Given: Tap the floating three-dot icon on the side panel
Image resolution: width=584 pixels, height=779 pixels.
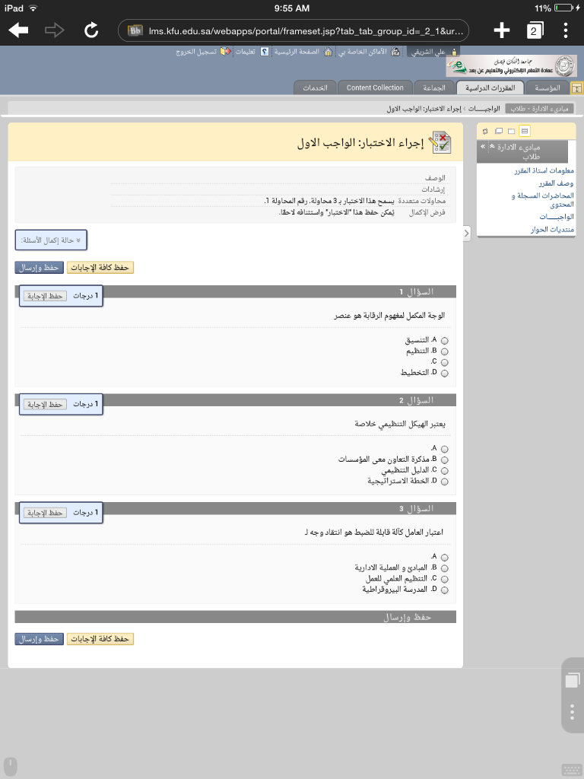Looking at the screenshot, I should click(572, 712).
